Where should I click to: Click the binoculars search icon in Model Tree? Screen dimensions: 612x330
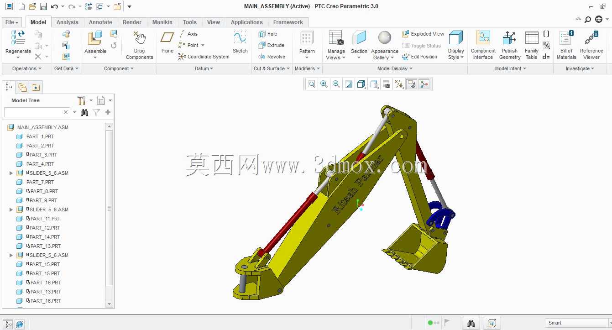click(84, 112)
